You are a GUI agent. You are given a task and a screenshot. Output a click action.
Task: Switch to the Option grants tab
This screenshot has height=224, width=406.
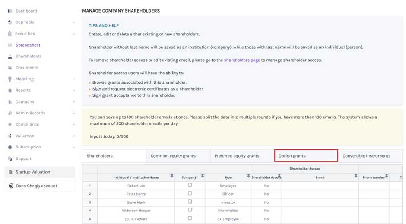point(306,156)
